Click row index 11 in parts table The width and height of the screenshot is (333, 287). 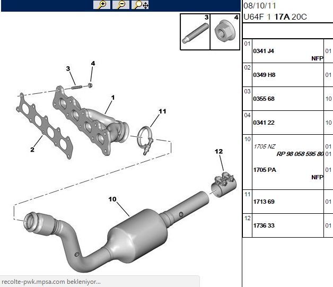coord(247,194)
